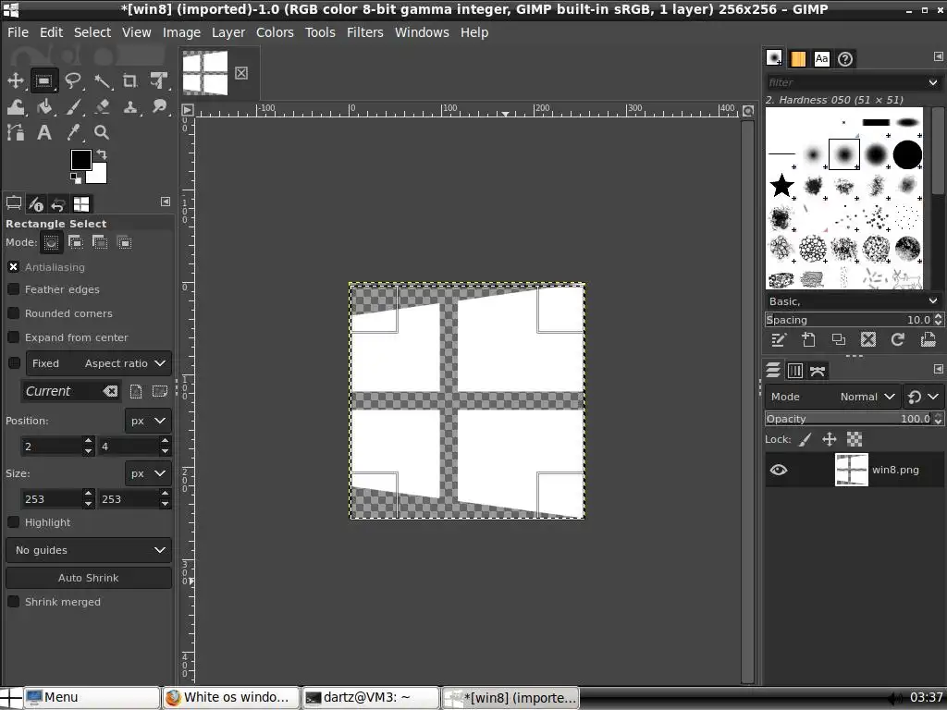
Task: Open the Fixed Aspect ratio dropdown
Action: pyautogui.click(x=98, y=363)
